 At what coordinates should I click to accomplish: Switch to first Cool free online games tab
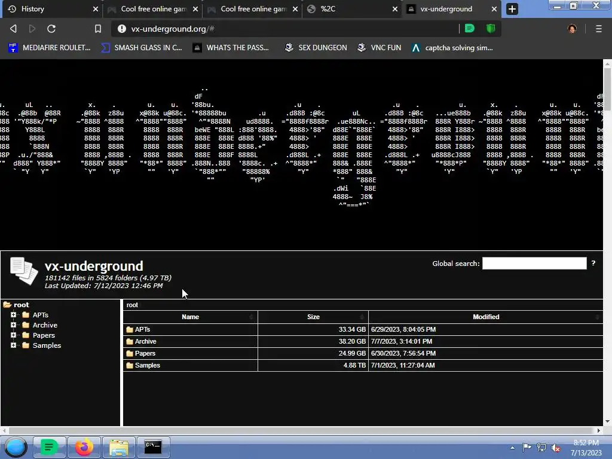click(152, 9)
